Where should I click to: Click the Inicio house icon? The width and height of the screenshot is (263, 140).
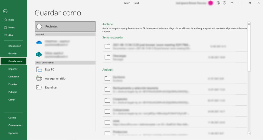pos(5,20)
